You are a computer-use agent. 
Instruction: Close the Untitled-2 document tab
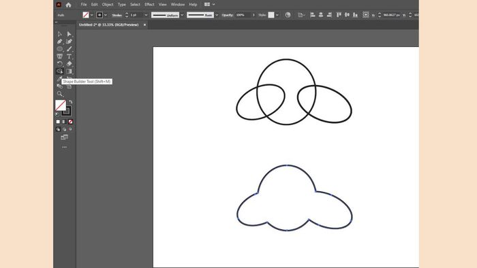click(x=144, y=25)
